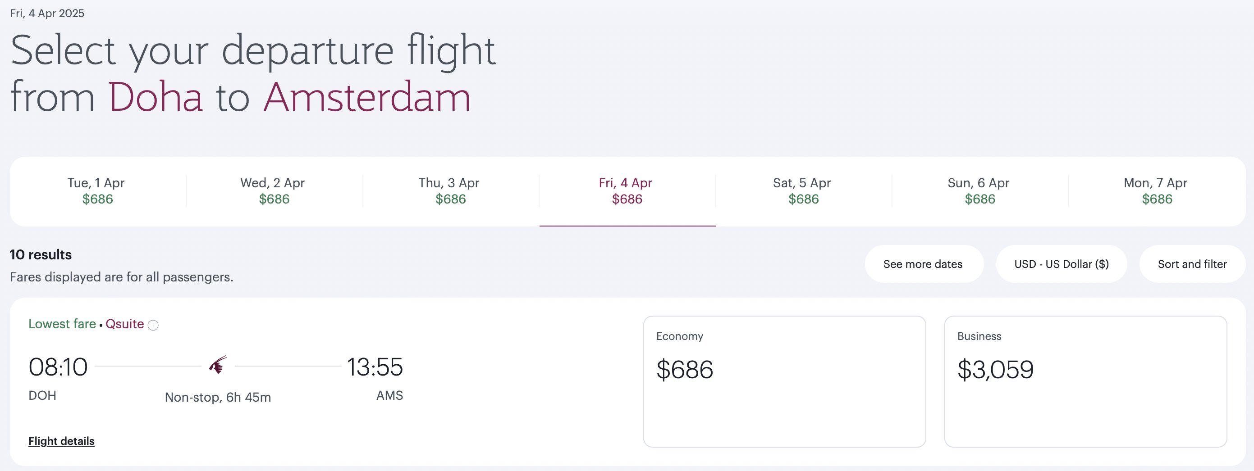Select the Fri, 4 Apr date tab
Image resolution: width=1254 pixels, height=471 pixels.
point(627,191)
